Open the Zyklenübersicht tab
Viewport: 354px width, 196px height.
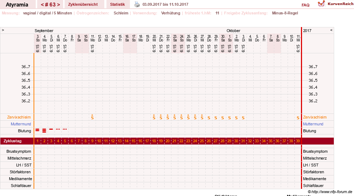(83, 5)
